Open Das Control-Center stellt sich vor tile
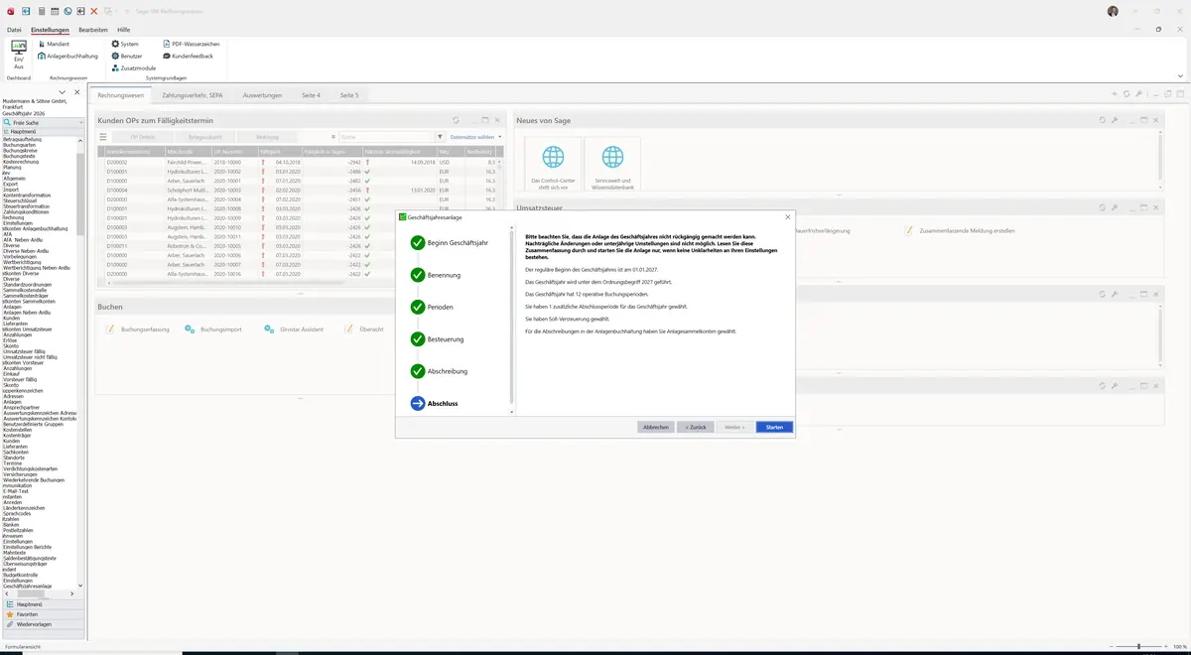 pos(553,164)
